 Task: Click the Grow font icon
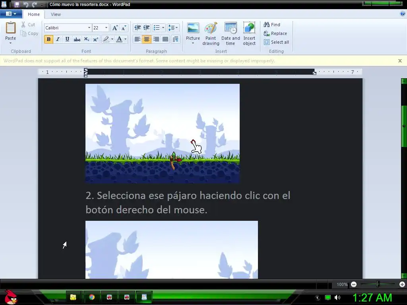115,28
